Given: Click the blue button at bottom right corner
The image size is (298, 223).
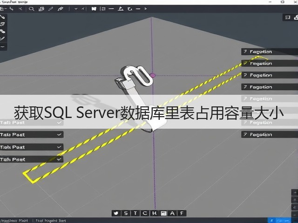Looking at the screenshot, I should coord(279,220).
